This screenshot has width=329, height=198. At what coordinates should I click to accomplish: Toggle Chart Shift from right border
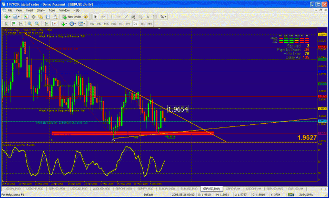(x=54, y=24)
